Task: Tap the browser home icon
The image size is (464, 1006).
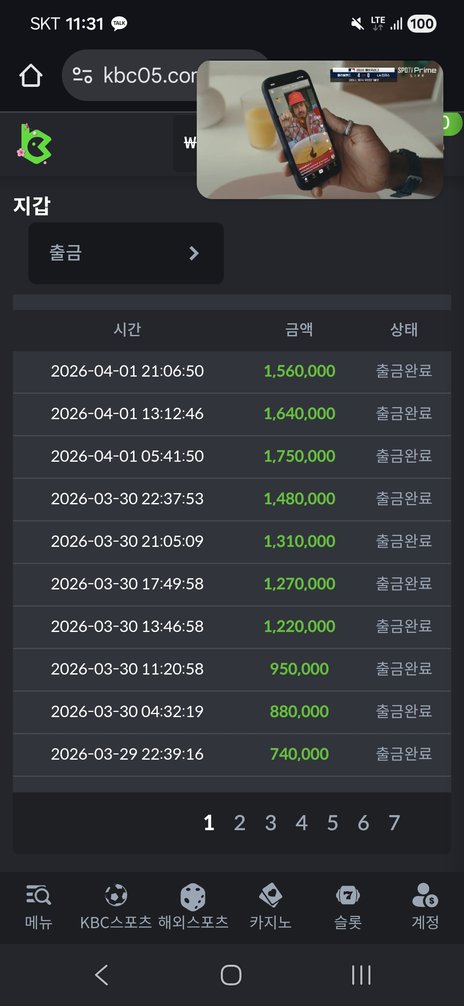Action: click(31, 76)
